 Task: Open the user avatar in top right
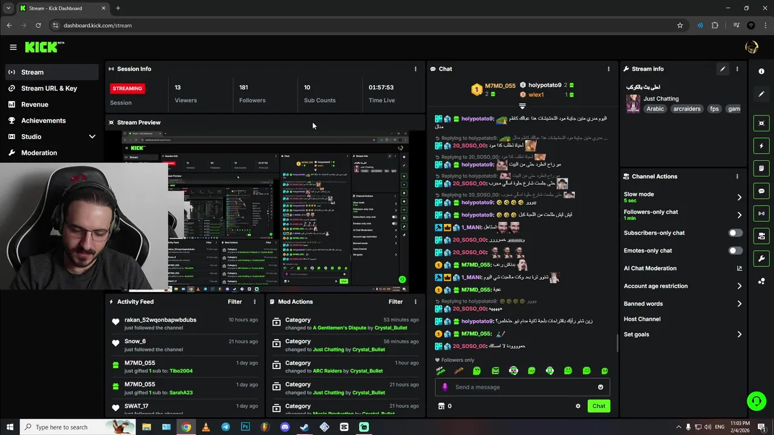(752, 47)
